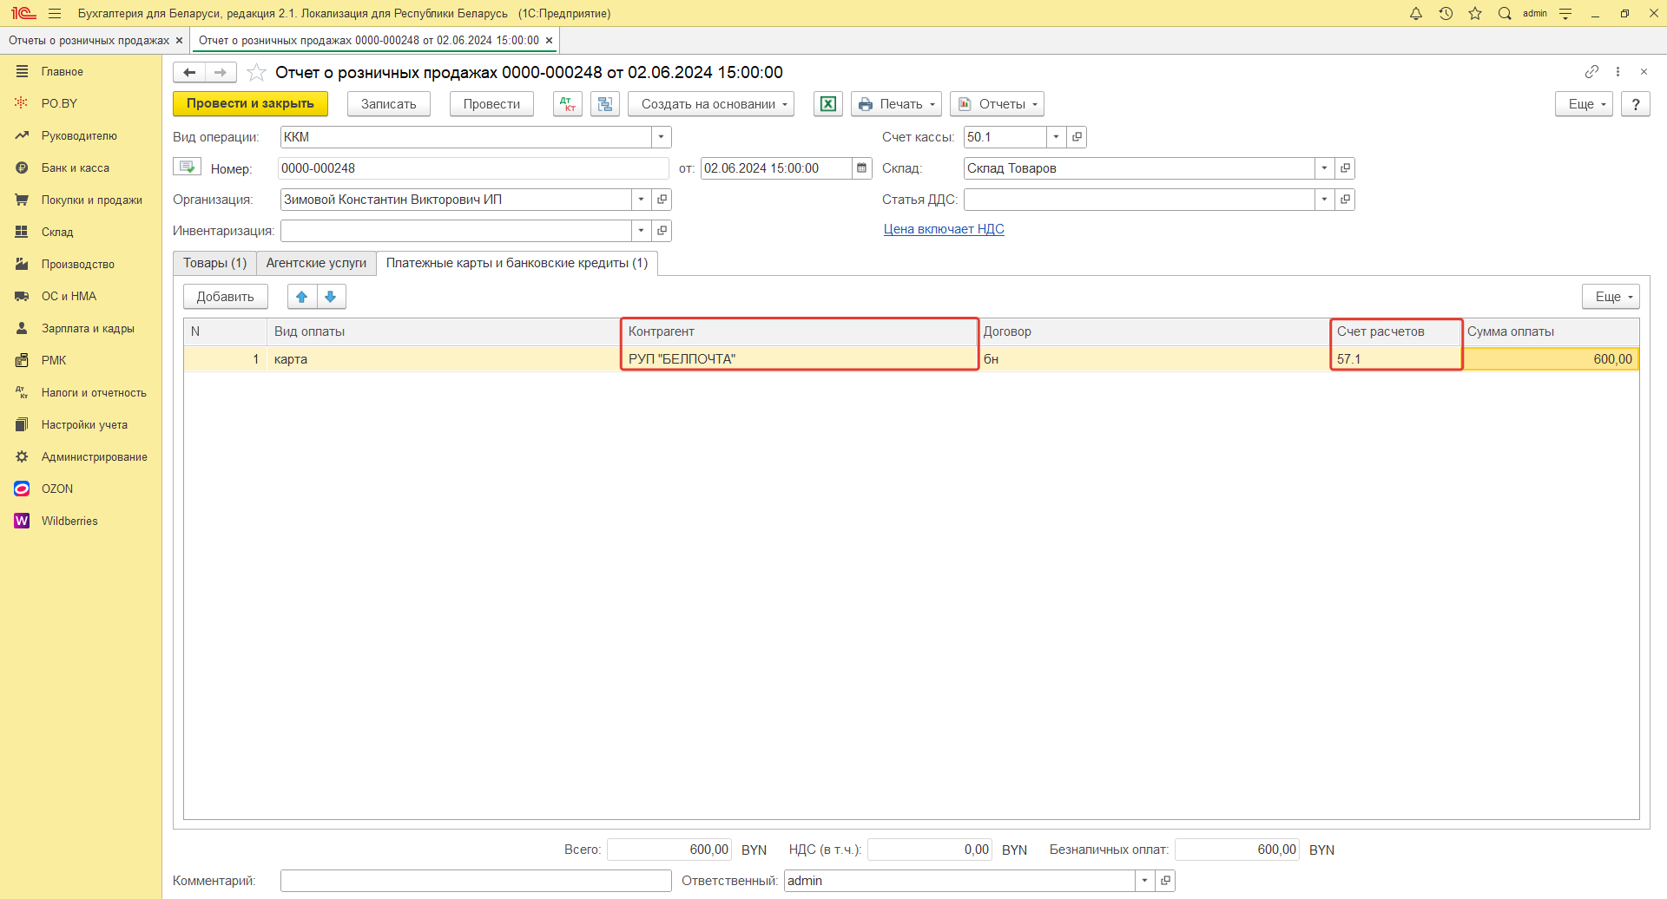Open Цена включает НДС link
This screenshot has height=899, width=1667.
pos(944,229)
